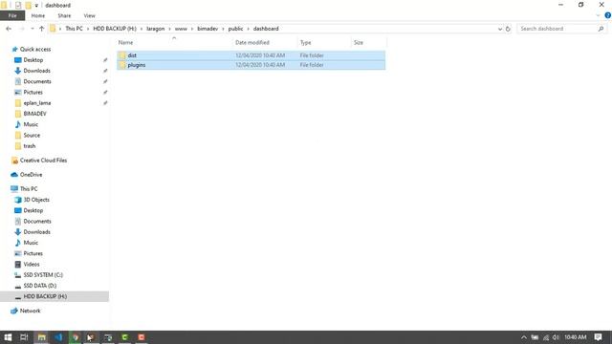This screenshot has width=612, height=344.
Task: Open eplan_lama folder in Quick access
Action: tap(37, 103)
